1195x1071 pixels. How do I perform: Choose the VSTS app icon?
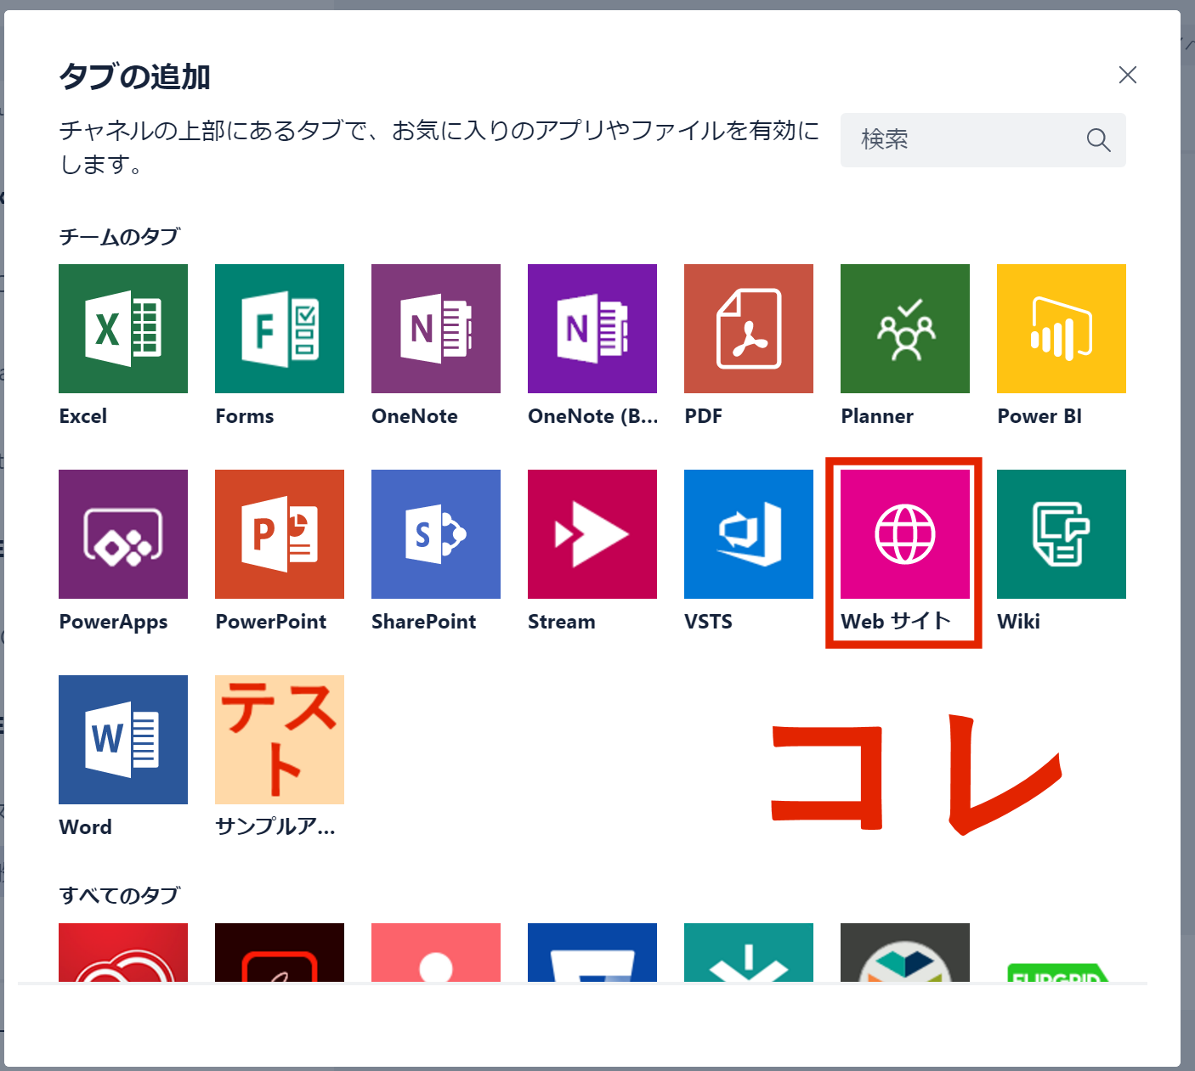749,534
